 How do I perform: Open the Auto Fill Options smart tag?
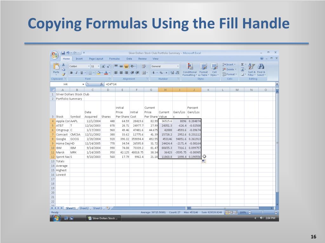pyautogui.click(x=204, y=162)
